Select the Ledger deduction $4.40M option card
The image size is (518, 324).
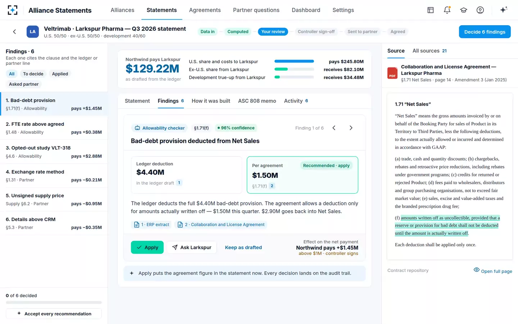[x=186, y=175]
